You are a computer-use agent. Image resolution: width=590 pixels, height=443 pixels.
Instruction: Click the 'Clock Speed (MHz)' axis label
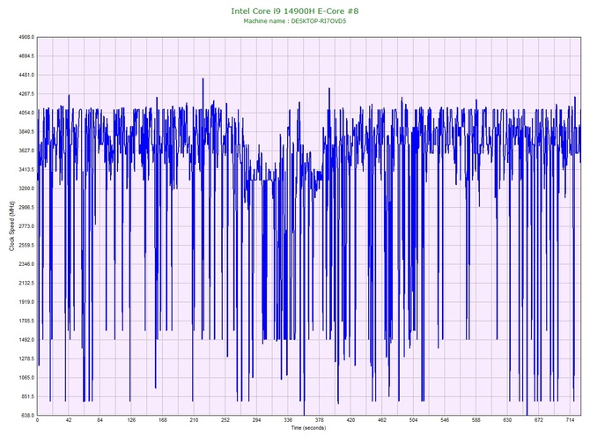tap(11, 226)
